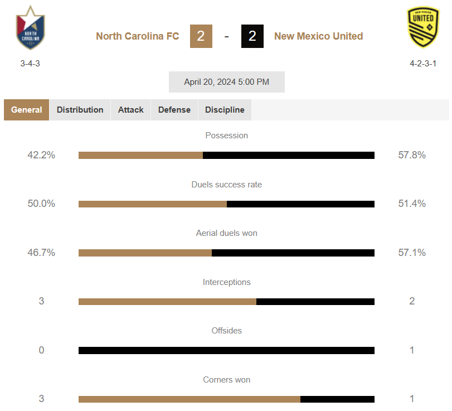Image resolution: width=452 pixels, height=411 pixels.
Task: Click the New Mexico United shield logo
Action: tap(423, 27)
